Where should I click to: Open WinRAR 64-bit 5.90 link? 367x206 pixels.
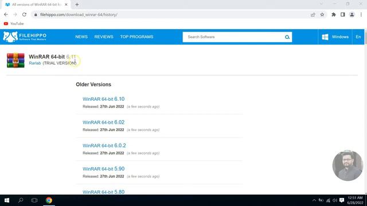103,169
